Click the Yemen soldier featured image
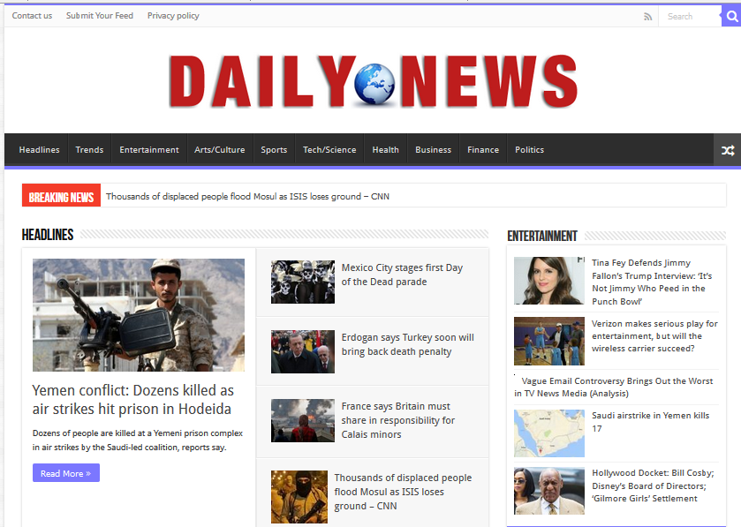741x527 pixels. [x=139, y=314]
